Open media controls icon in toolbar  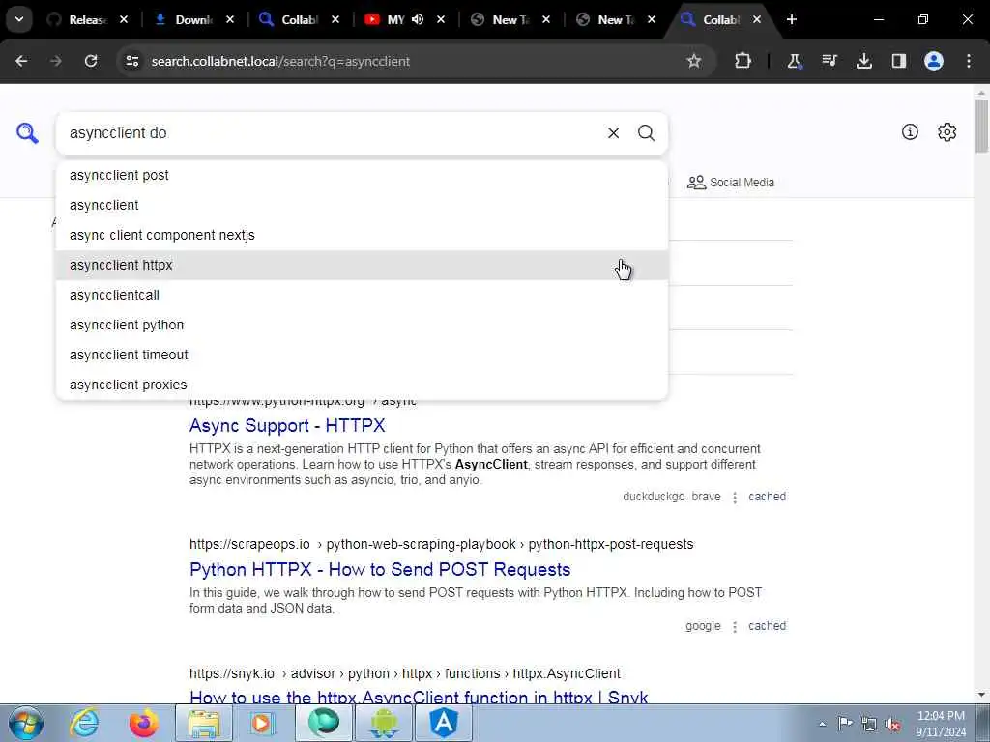pos(829,61)
